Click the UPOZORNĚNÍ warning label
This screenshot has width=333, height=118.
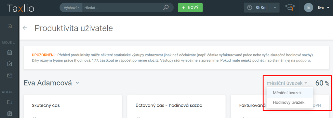44,55
